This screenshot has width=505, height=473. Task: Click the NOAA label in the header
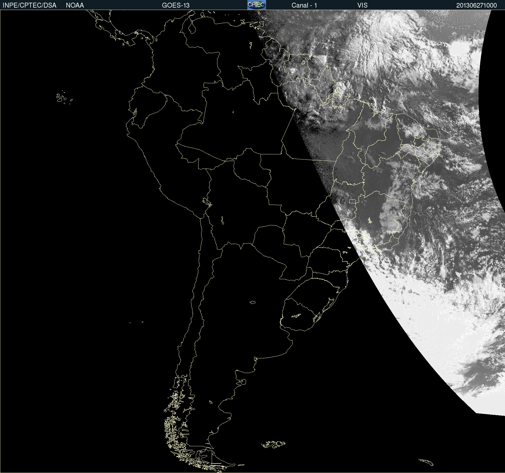pos(75,5)
